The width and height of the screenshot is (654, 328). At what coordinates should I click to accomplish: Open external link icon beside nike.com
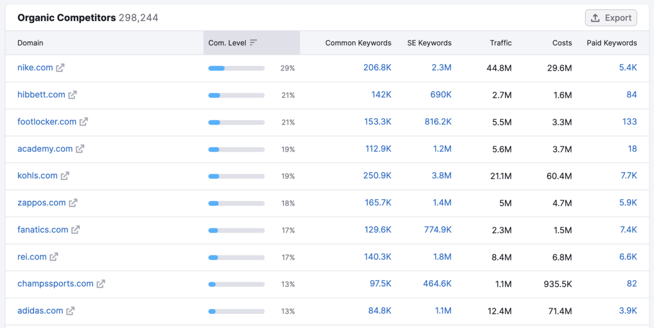click(x=60, y=68)
